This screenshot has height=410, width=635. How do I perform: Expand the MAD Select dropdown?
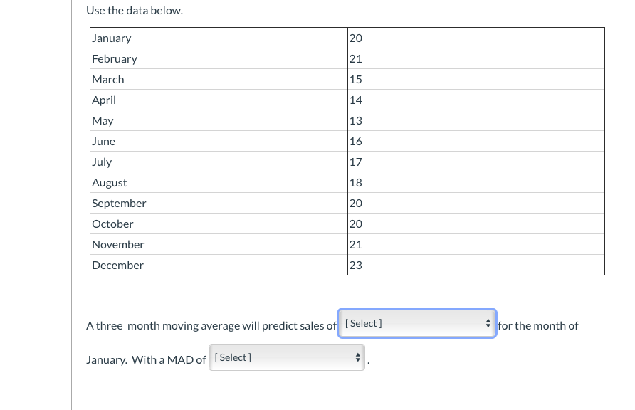[288, 357]
